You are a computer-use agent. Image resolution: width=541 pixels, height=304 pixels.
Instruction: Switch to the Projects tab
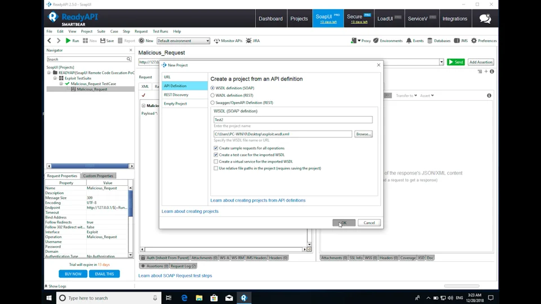(299, 19)
